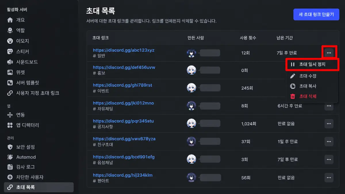Image resolution: width=345 pixels, height=194 pixels.
Task: Open the 감사 로그 icon entry
Action: (10, 167)
